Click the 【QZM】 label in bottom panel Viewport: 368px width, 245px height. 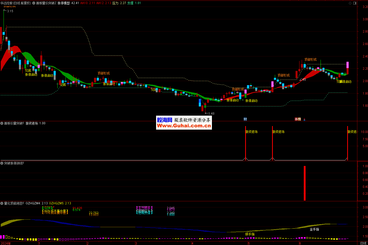47,208
